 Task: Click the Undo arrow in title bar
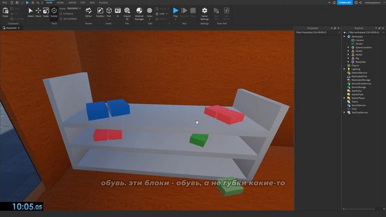[x=38, y=2]
